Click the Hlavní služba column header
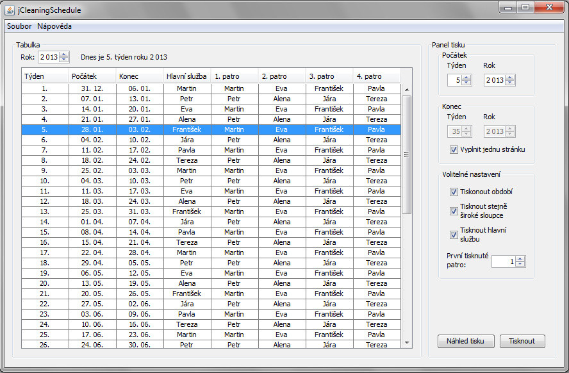Screen dimensions: 569x373 187,76
